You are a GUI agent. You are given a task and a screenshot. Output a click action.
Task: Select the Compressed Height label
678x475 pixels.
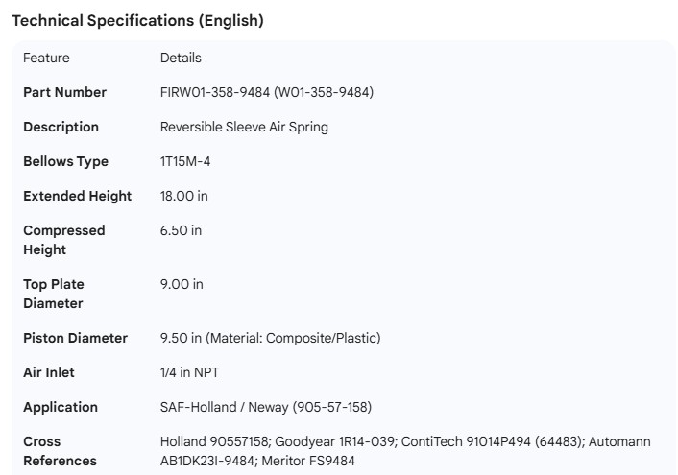tap(63, 240)
